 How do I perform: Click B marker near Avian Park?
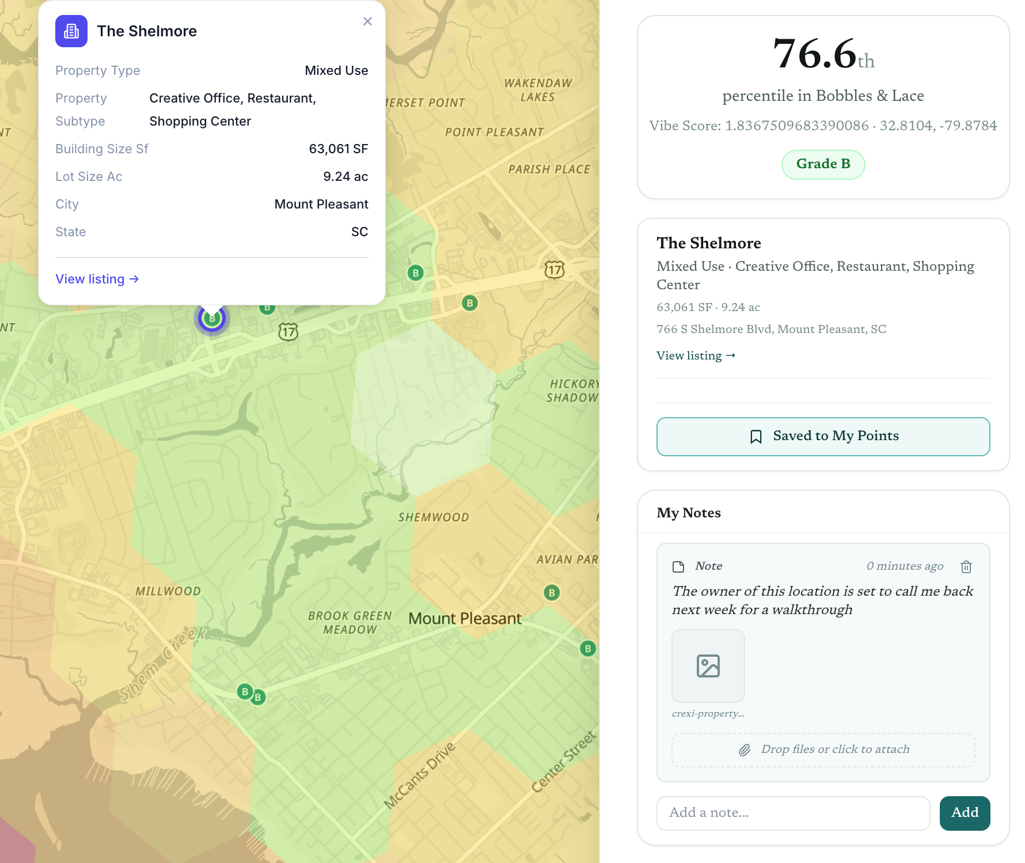tap(552, 592)
